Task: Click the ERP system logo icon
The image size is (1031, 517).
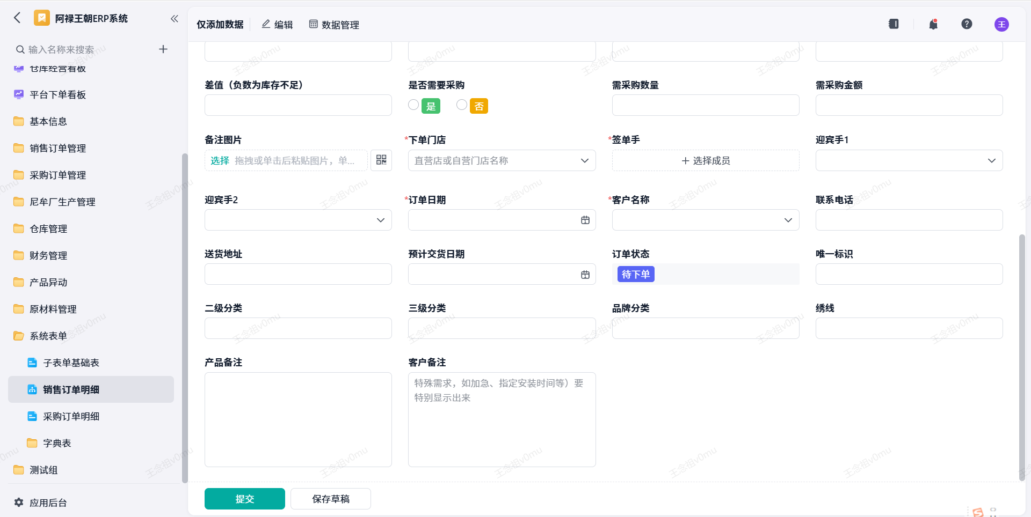Action: [42, 18]
